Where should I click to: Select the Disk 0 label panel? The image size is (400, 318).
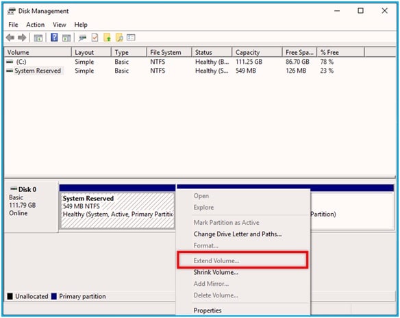coord(31,207)
